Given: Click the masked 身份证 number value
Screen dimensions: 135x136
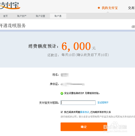Looking at the screenshot, I should 72,84.
